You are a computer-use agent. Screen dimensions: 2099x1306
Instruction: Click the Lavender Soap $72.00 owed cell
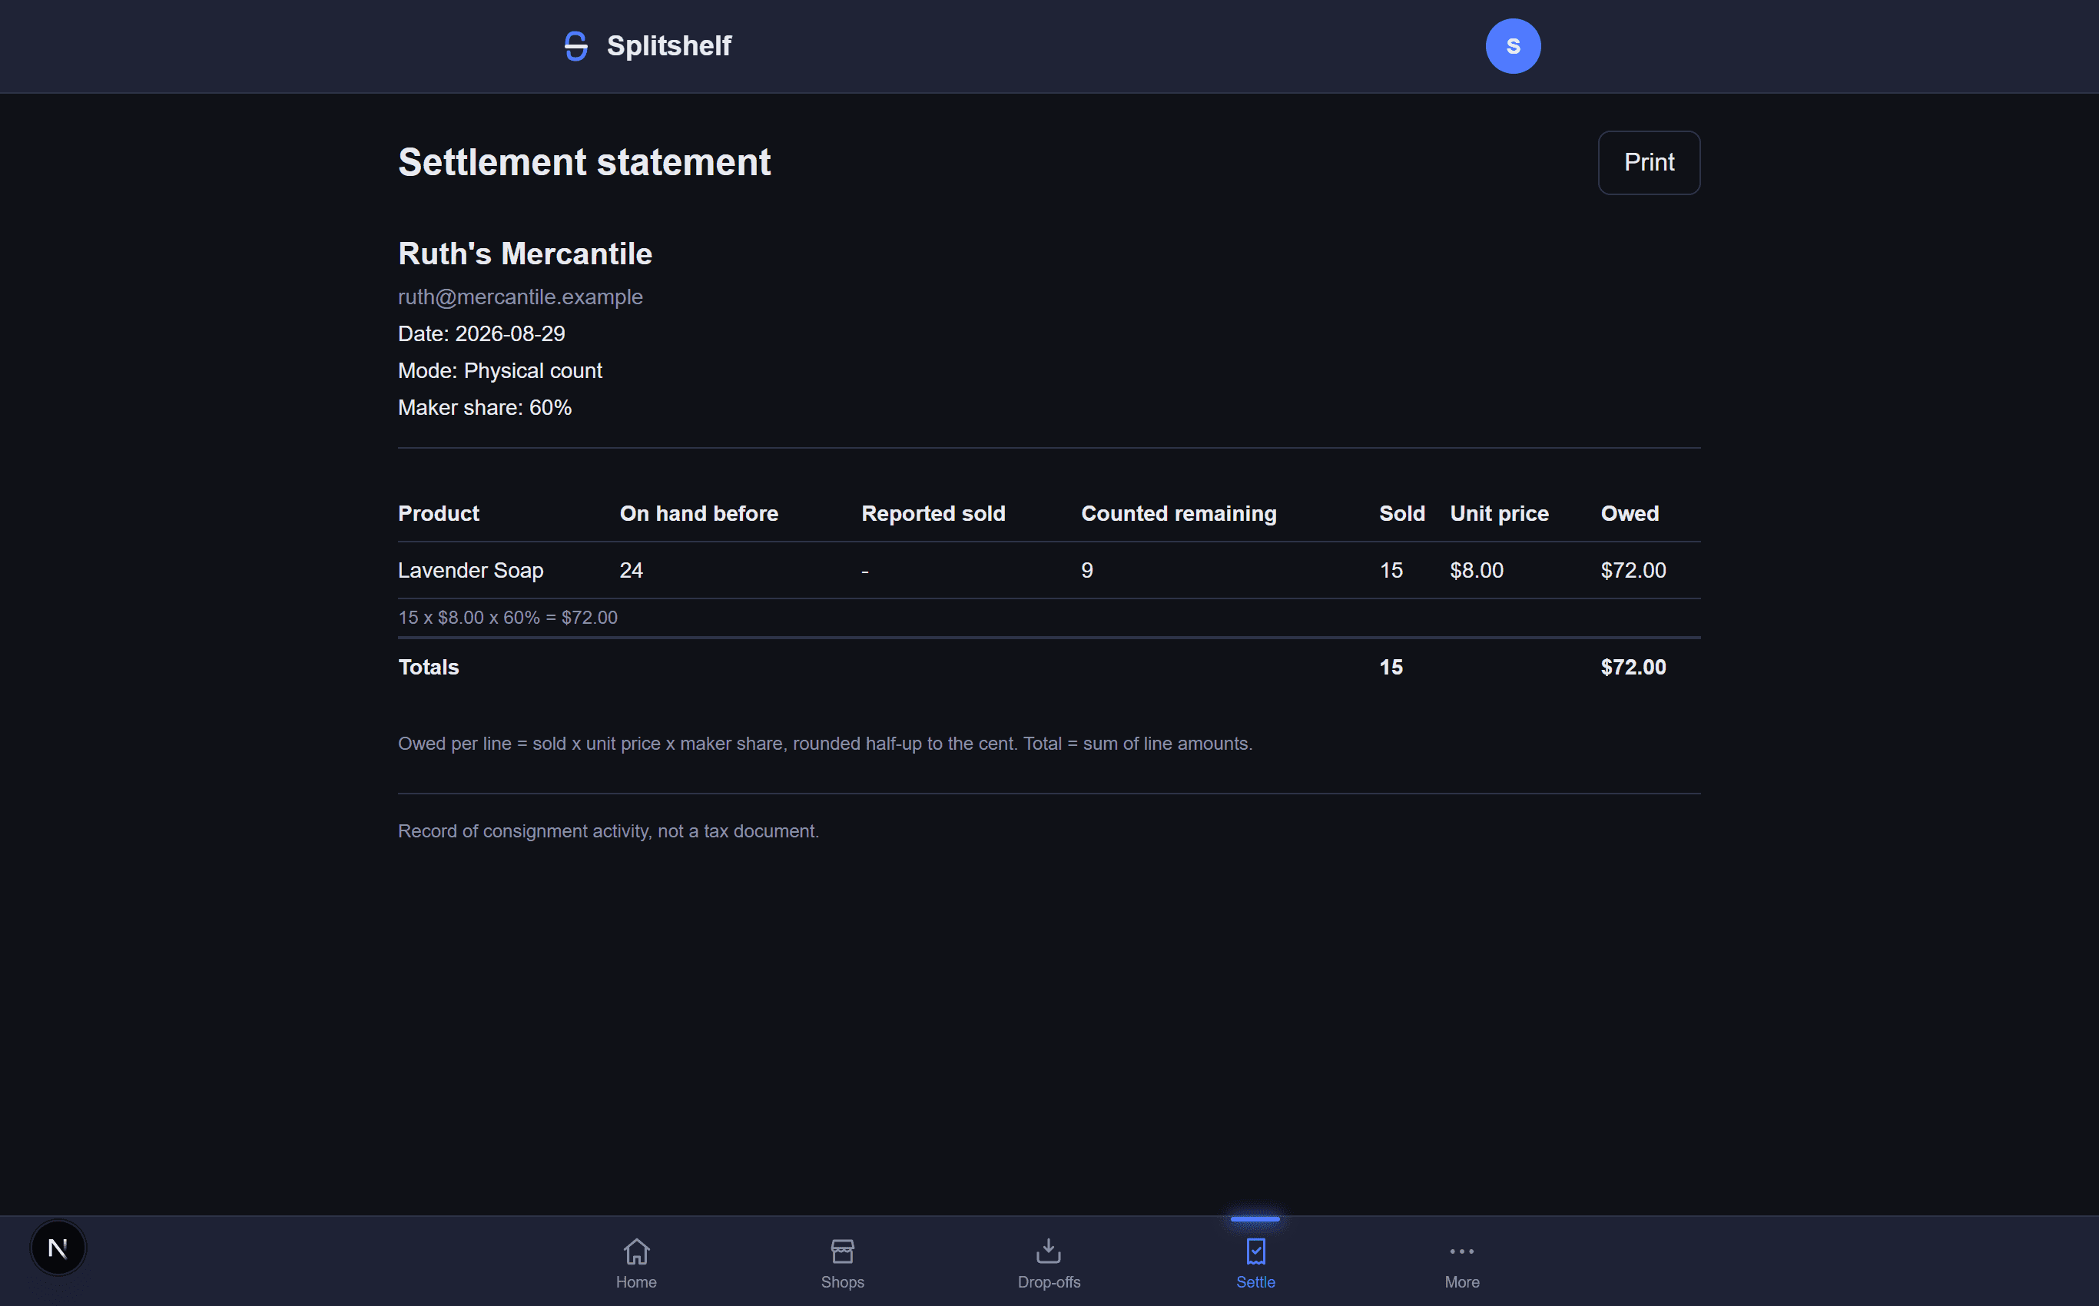click(1633, 570)
